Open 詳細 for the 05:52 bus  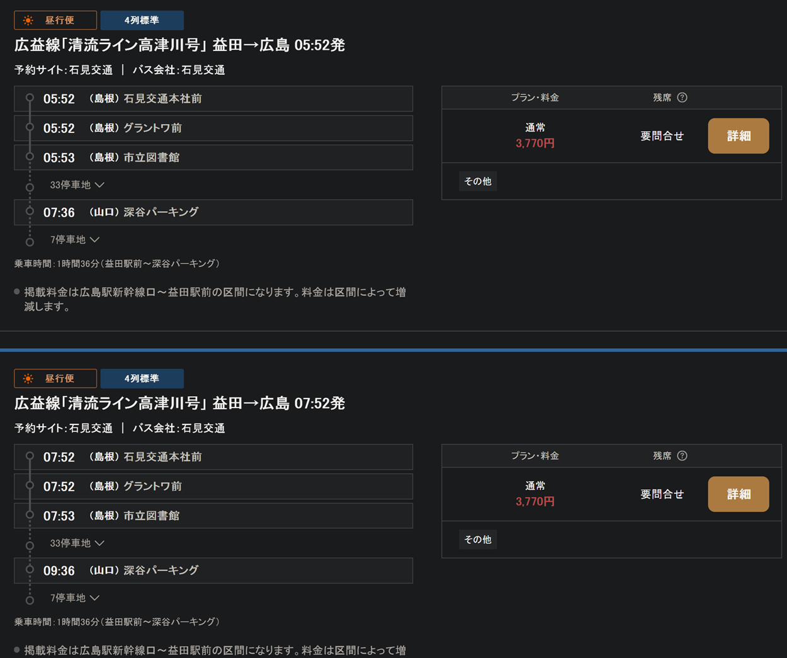click(x=738, y=136)
